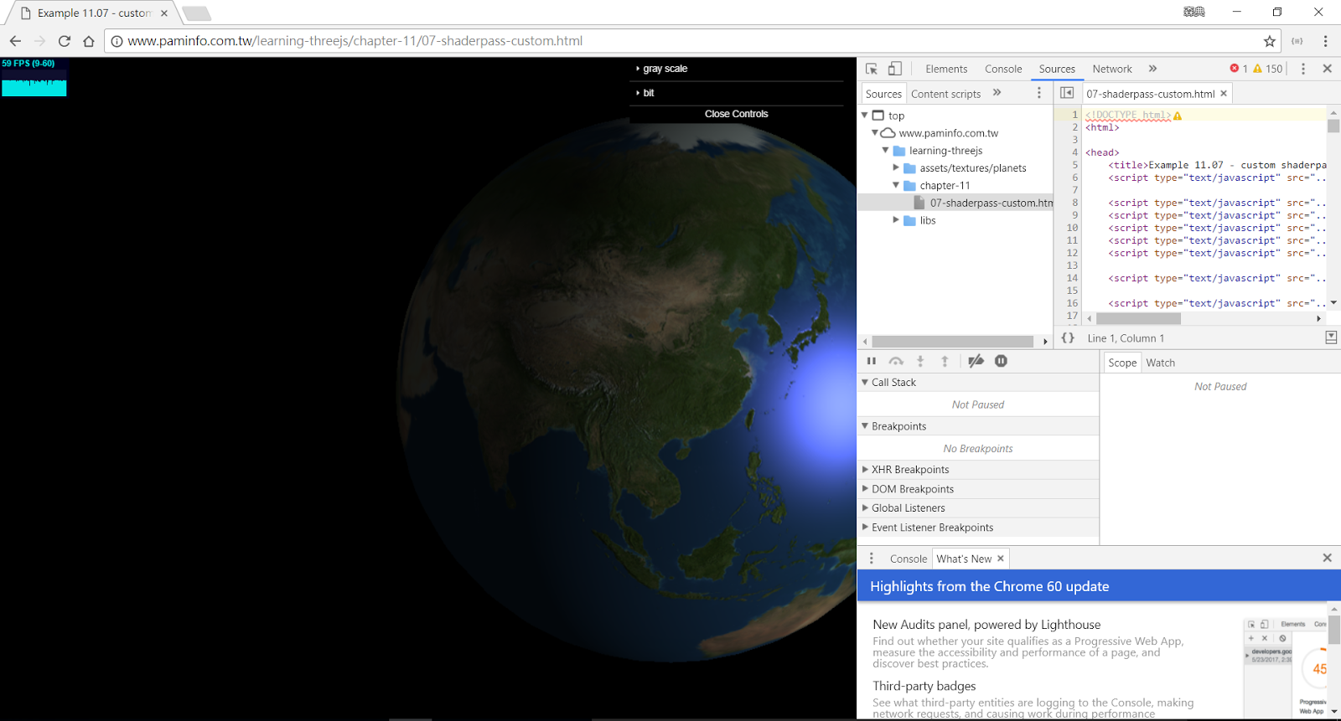The width and height of the screenshot is (1341, 721).
Task: Switch to the Watch tab
Action: coord(1160,363)
